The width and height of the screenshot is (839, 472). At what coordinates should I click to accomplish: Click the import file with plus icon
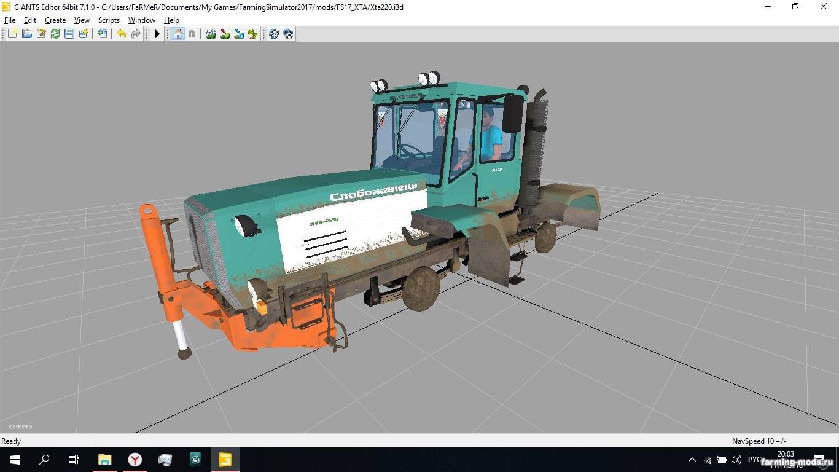pos(103,34)
